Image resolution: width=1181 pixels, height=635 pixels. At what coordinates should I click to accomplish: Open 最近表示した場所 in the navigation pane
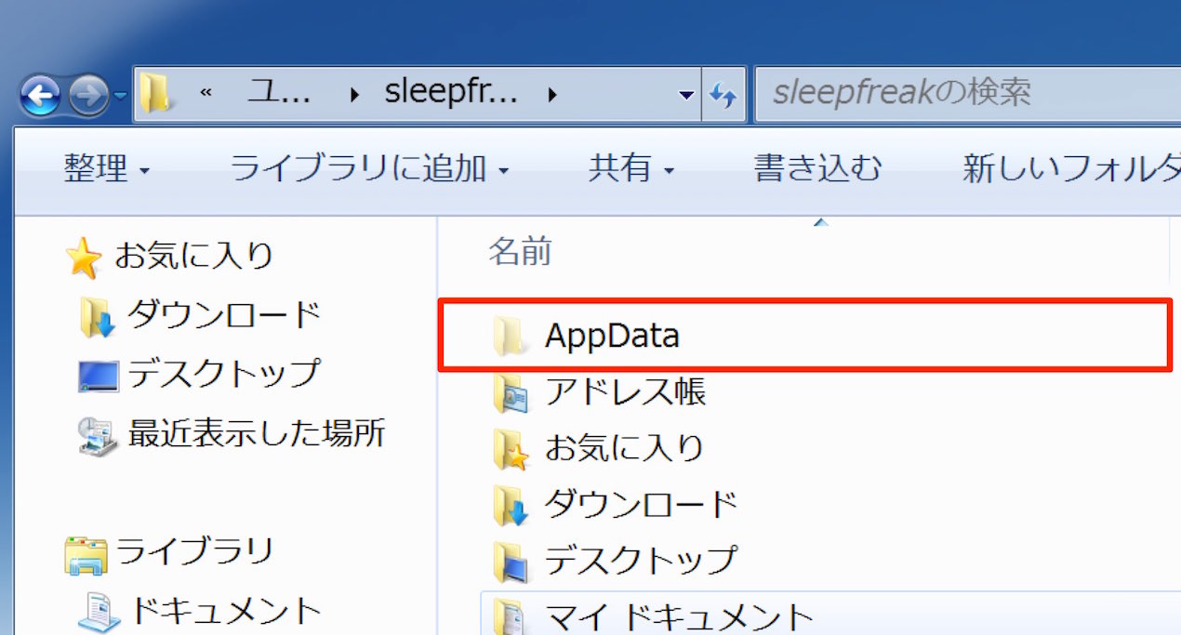click(257, 433)
